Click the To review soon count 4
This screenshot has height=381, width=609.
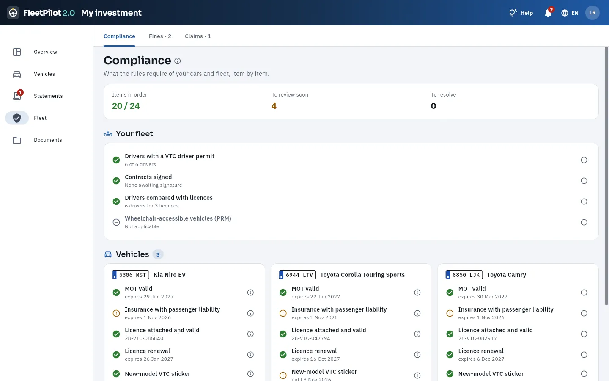[274, 106]
